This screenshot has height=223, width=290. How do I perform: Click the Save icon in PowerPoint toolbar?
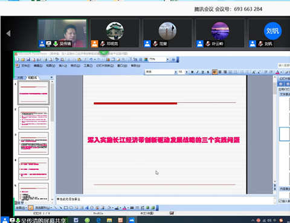click(28, 59)
